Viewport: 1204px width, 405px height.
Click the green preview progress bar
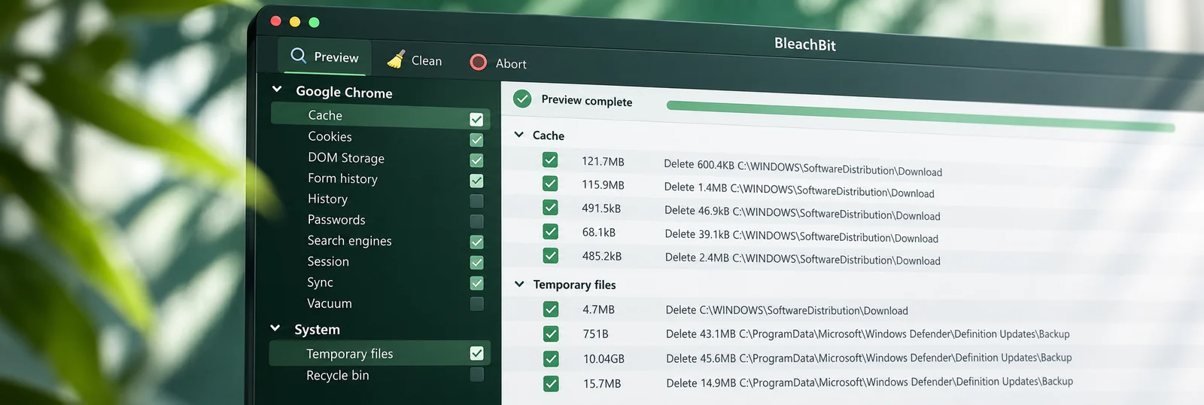[x=920, y=116]
